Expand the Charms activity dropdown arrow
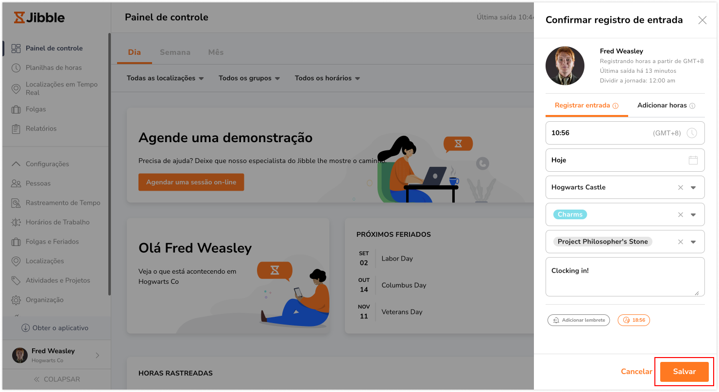This screenshot has width=719, height=392. point(693,215)
